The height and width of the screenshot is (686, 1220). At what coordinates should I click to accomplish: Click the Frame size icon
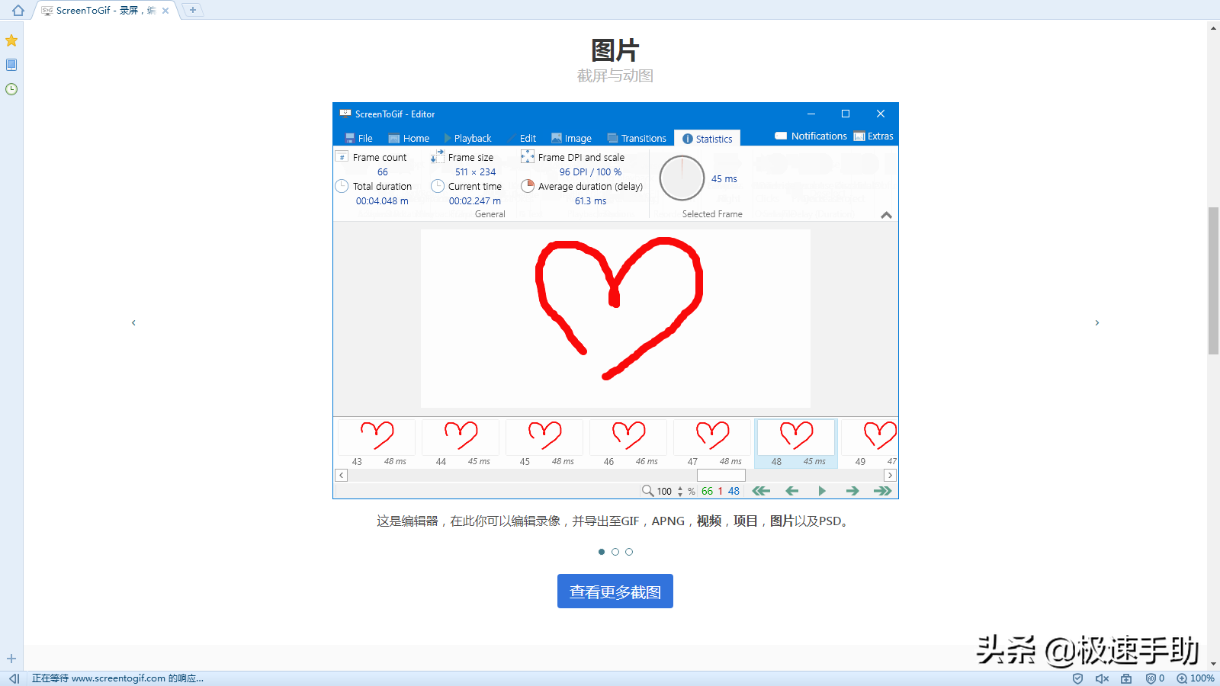coord(438,156)
